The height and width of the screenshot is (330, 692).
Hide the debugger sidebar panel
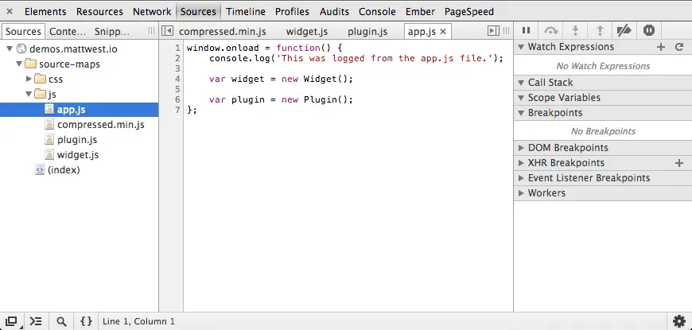(x=493, y=30)
